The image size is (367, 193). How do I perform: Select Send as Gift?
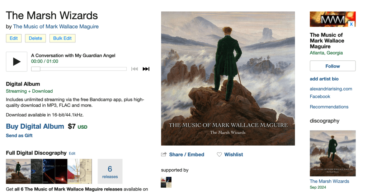[19, 135]
